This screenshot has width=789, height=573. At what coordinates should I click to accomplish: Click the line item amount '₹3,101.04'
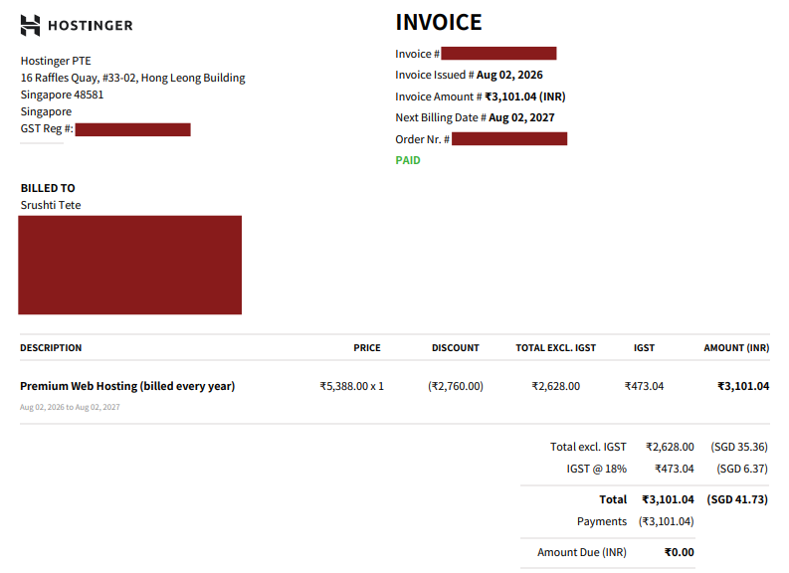(743, 386)
